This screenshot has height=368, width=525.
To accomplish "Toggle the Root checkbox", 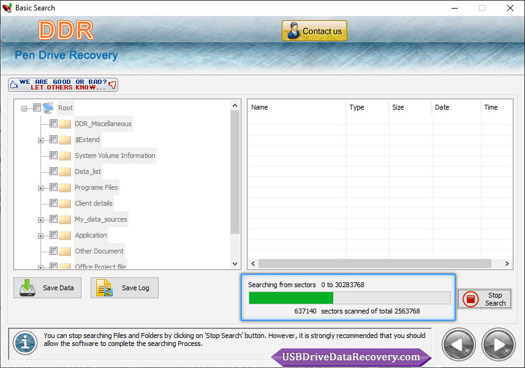I will coord(37,107).
